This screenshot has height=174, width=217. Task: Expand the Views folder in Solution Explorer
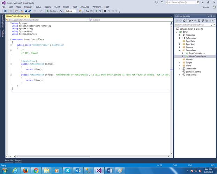coord(180,66)
